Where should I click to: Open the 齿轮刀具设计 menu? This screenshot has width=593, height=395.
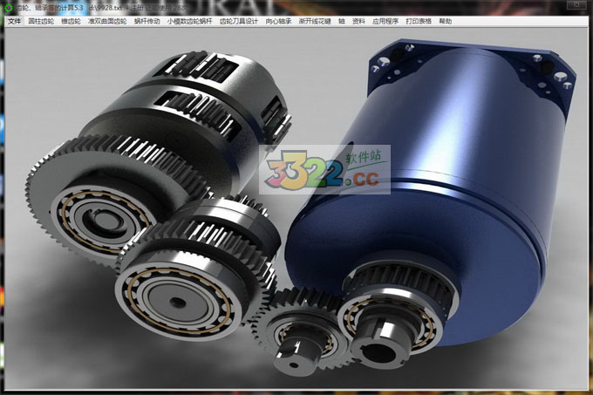[x=239, y=21]
